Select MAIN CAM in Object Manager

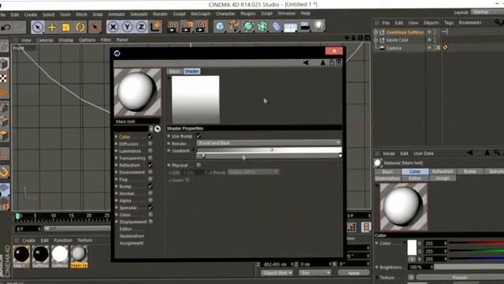click(397, 40)
